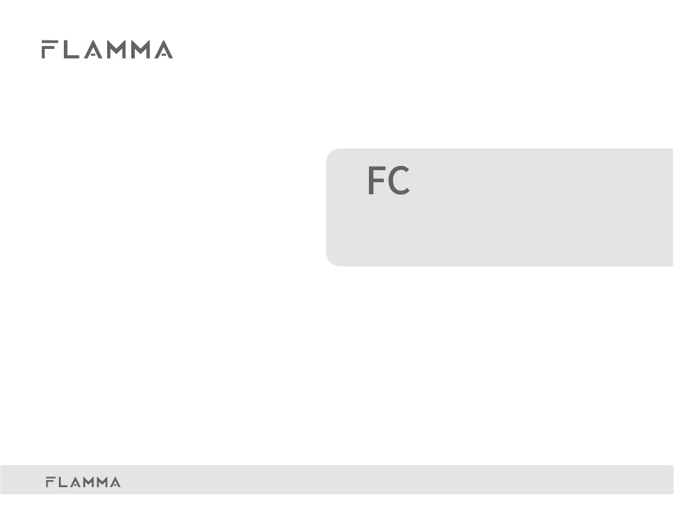The height and width of the screenshot is (512, 674).
Task: Select the small FLAMMA logo in footer
Action: [83, 482]
